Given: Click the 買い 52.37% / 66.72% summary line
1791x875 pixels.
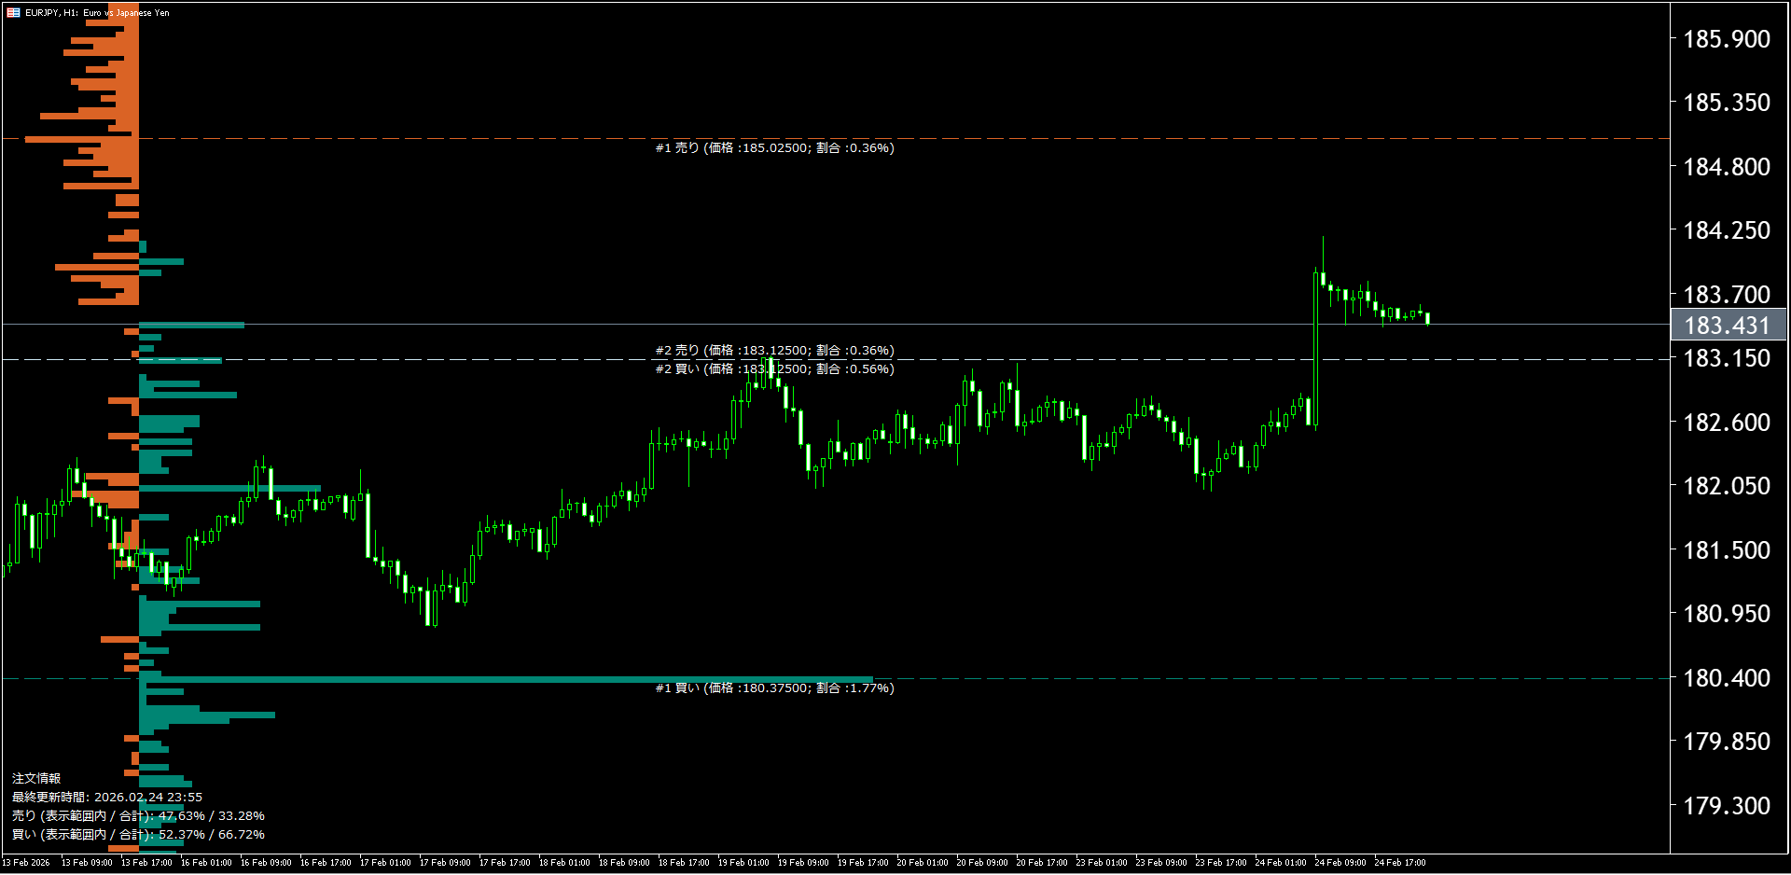Looking at the screenshot, I should (138, 834).
